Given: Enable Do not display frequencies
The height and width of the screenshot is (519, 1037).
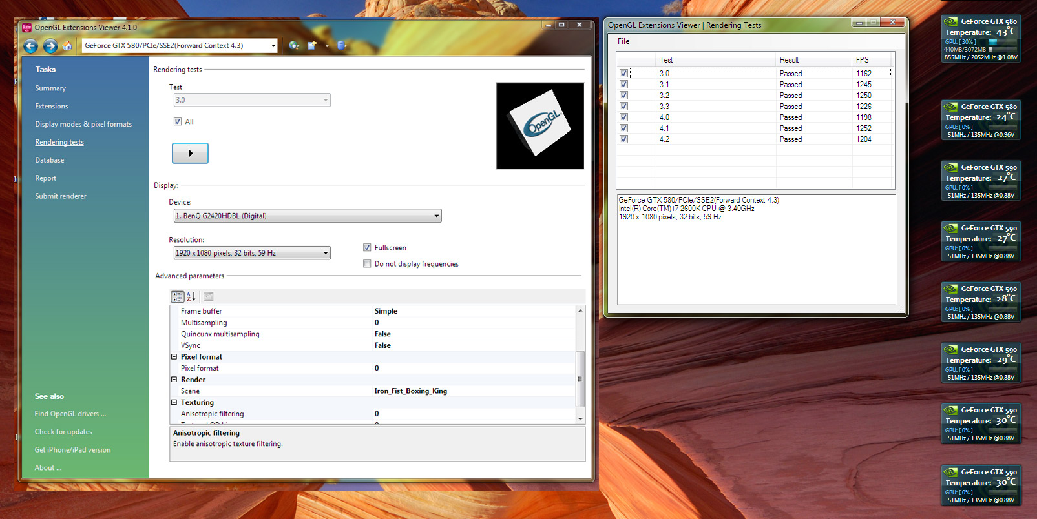Looking at the screenshot, I should [367, 263].
